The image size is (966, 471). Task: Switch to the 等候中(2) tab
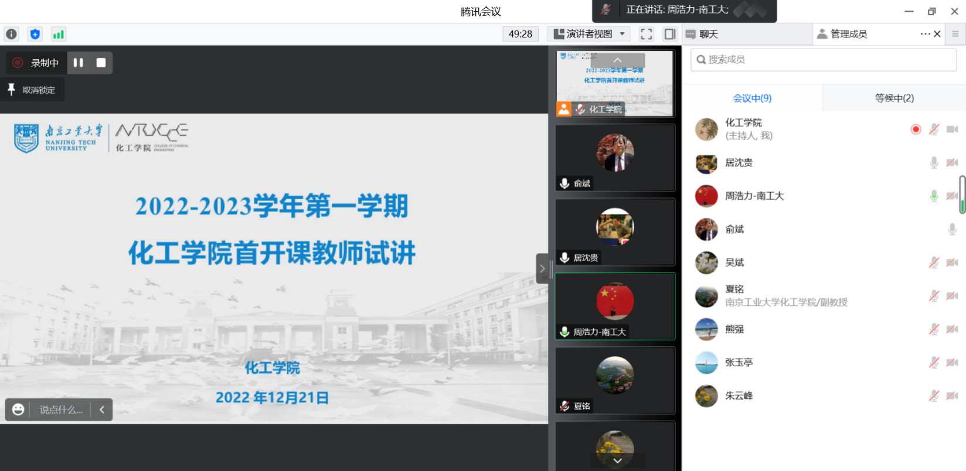(894, 98)
